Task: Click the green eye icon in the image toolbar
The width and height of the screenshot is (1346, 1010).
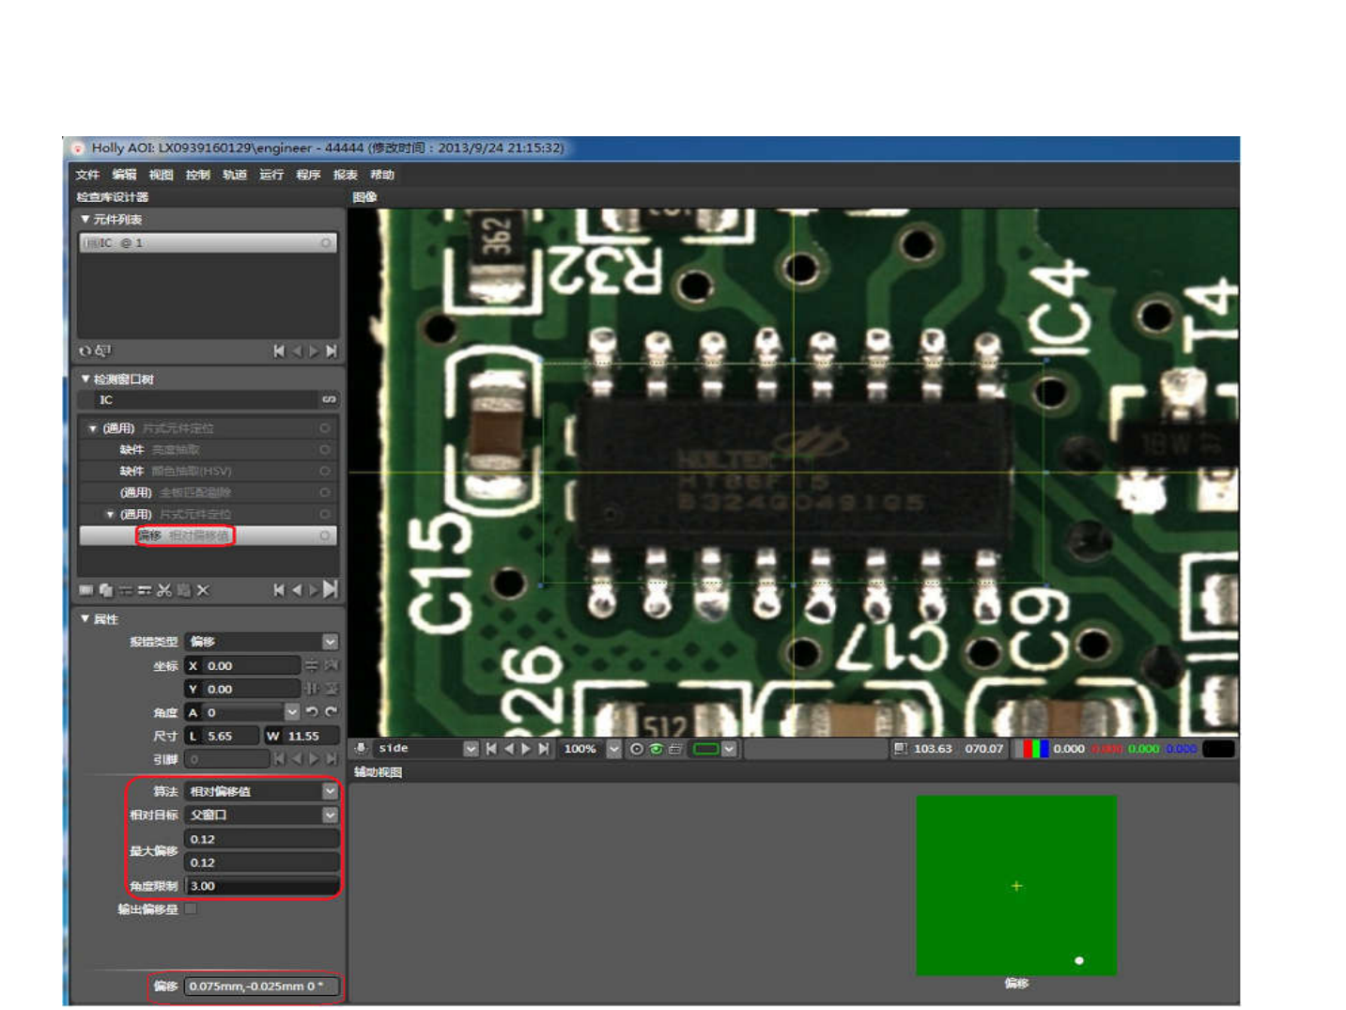Action: point(656,749)
